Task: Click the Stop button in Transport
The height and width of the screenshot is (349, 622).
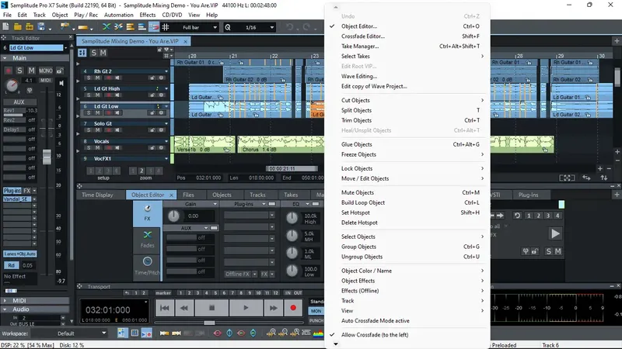Action: tap(211, 307)
